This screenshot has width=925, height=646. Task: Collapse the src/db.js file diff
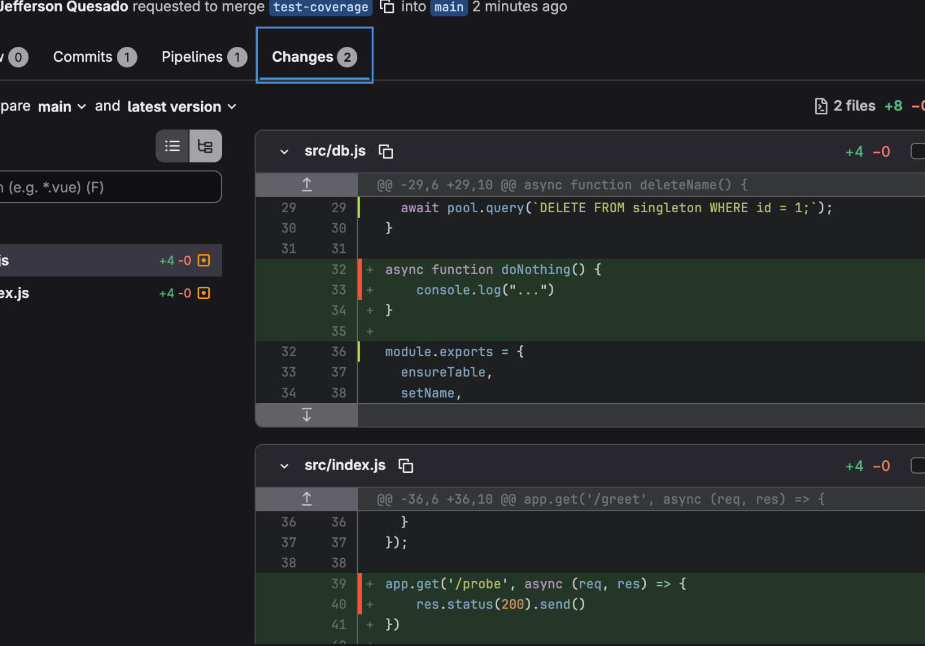click(284, 152)
